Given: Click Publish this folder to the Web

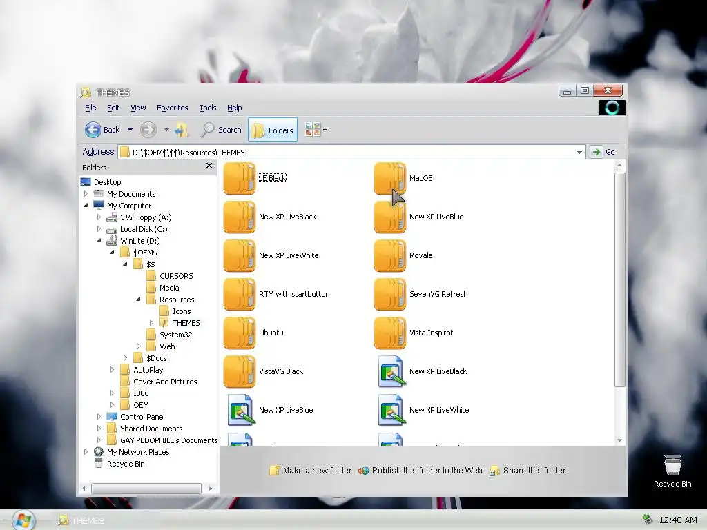Looking at the screenshot, I should pyautogui.click(x=420, y=471).
